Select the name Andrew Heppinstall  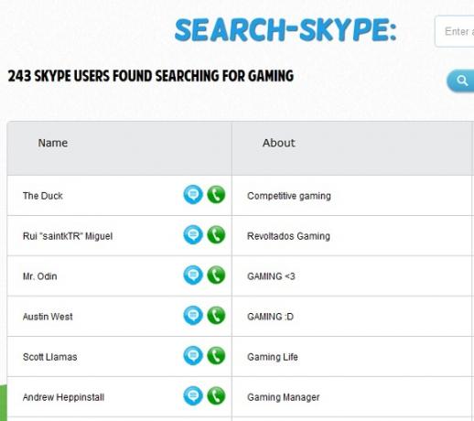(x=63, y=397)
